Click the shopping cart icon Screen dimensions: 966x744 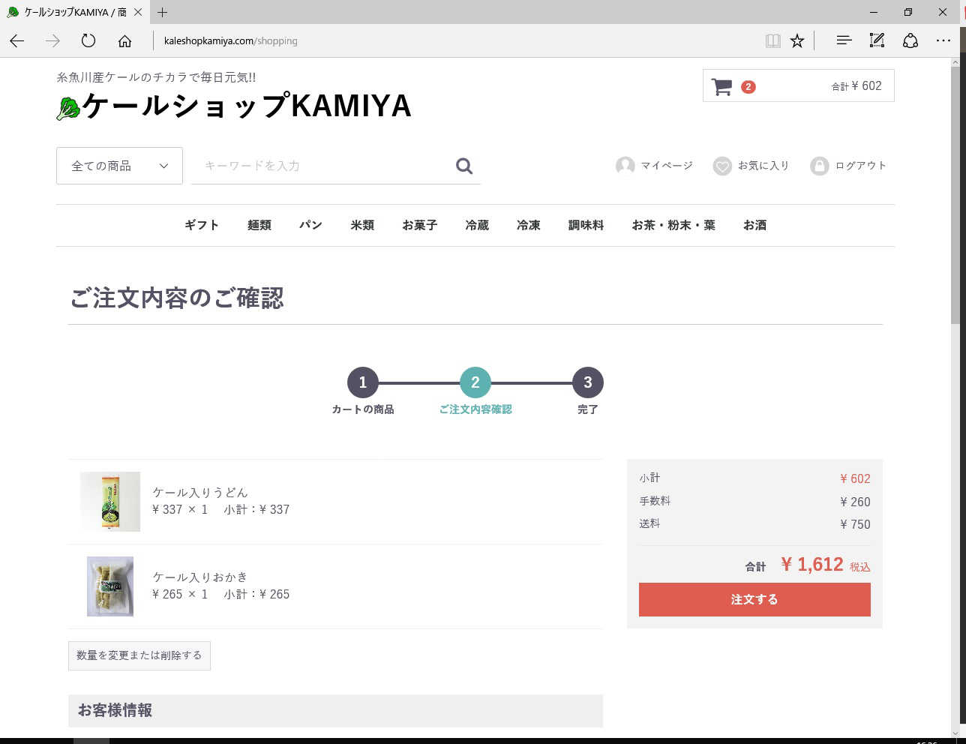[721, 87]
